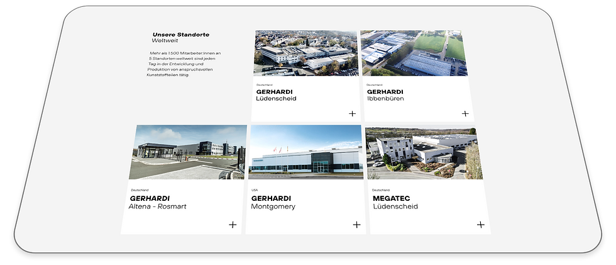Click the Unsere Standorte heading
The image size is (616, 265).
point(181,35)
